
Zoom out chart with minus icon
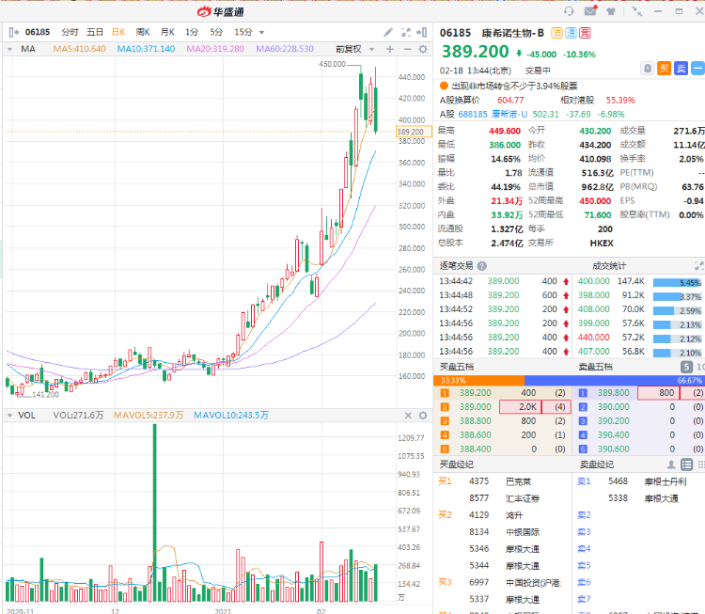point(407,49)
